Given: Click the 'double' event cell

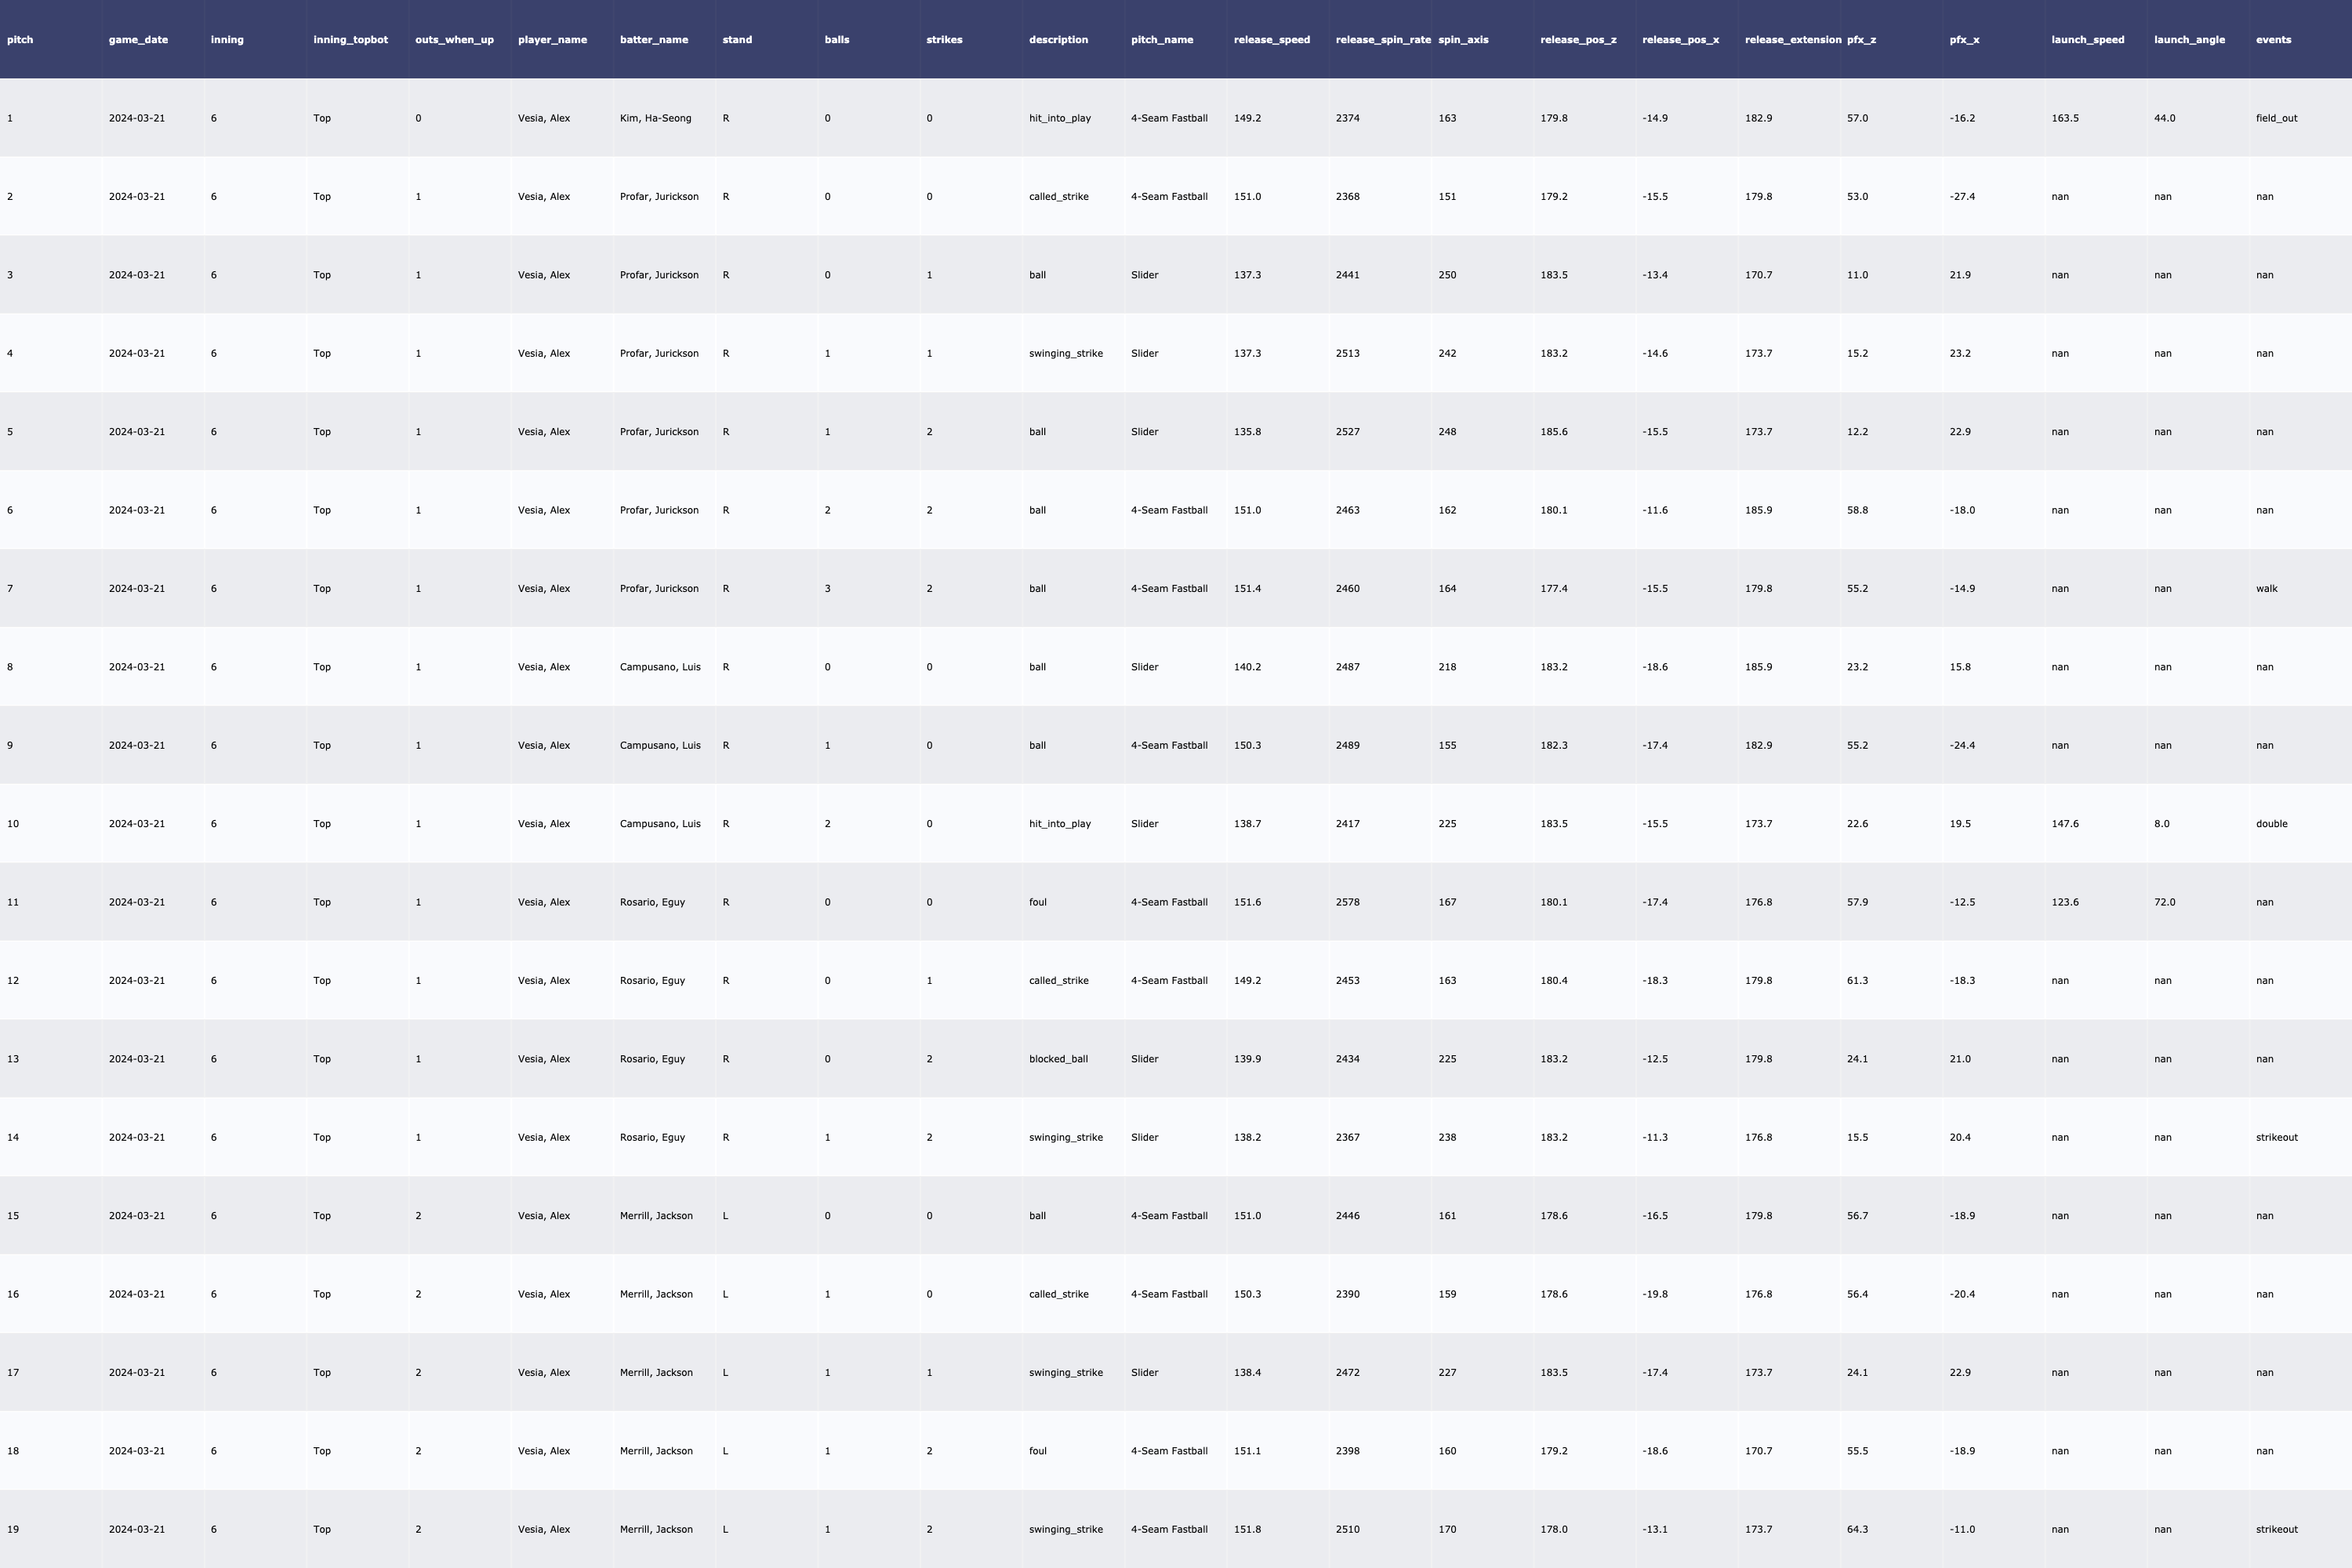Looking at the screenshot, I should (x=2271, y=824).
